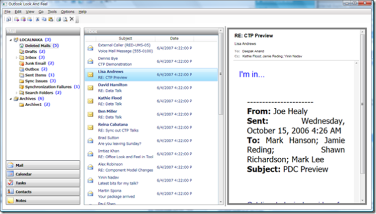Click the Print toolbar icon
This screenshot has width=376, height=214.
[59, 19]
